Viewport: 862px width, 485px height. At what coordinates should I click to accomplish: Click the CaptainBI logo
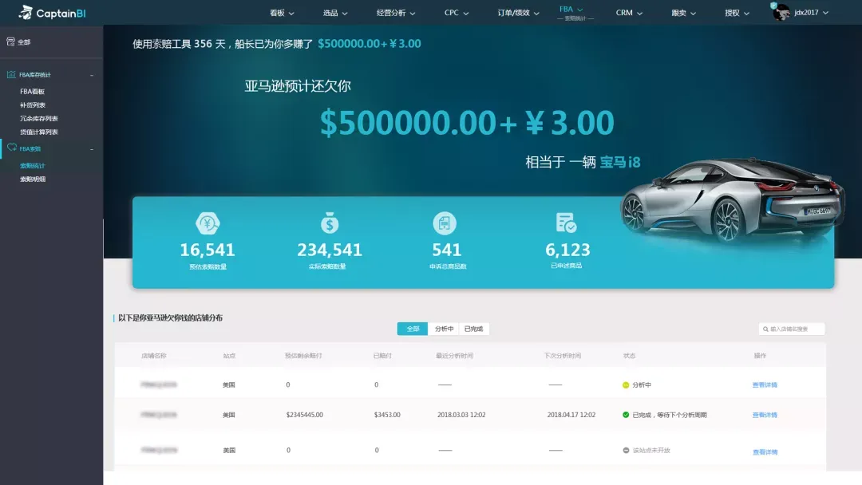(x=52, y=13)
